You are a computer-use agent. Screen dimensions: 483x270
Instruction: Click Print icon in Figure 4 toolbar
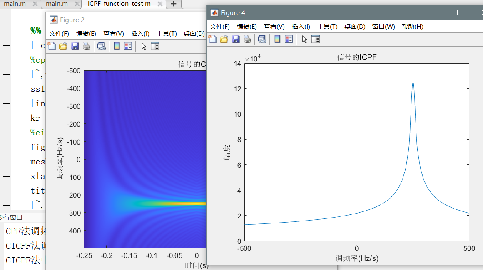coord(247,39)
